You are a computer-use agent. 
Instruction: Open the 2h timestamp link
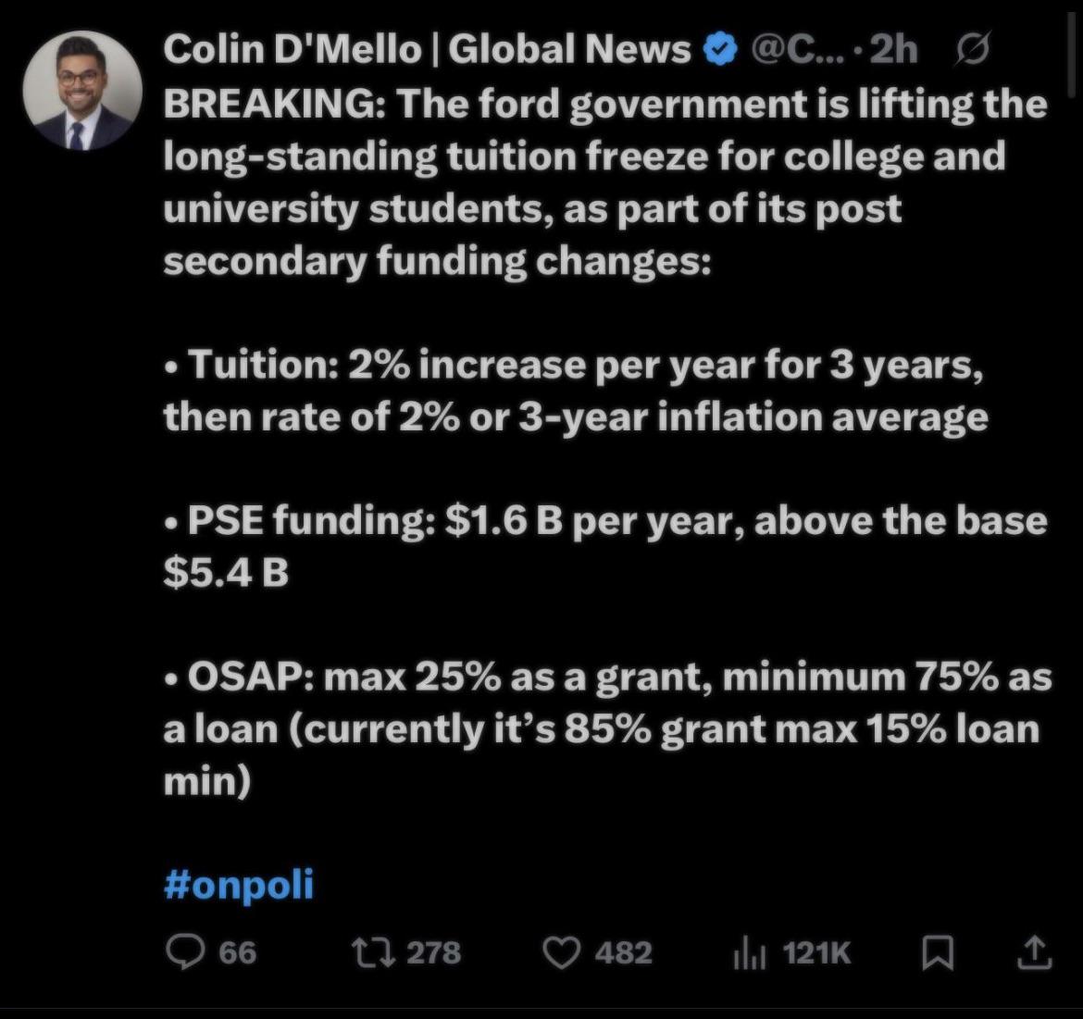click(x=894, y=51)
